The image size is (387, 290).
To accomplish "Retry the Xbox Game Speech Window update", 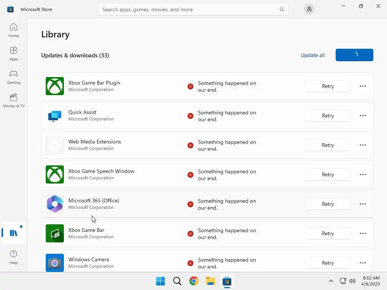I will click(328, 174).
